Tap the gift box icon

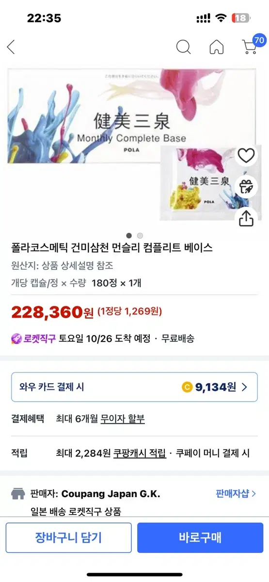(247, 187)
